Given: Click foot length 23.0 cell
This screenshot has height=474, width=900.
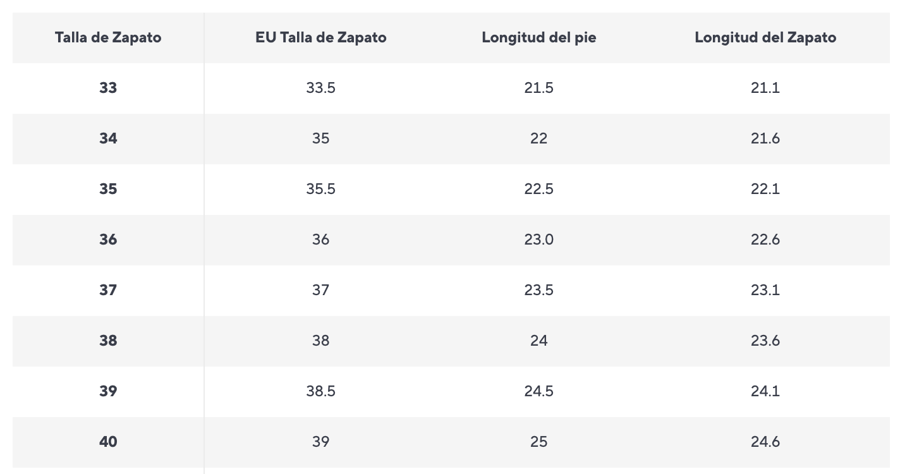Looking at the screenshot, I should pos(538,240).
